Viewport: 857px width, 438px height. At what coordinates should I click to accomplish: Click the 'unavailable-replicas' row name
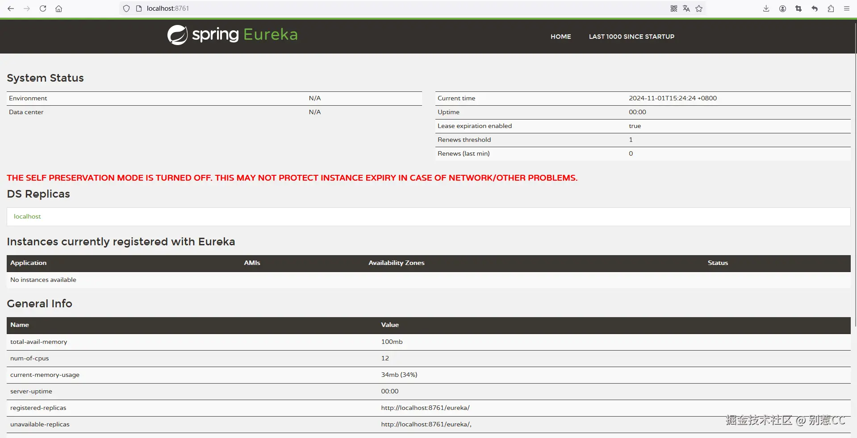[40, 424]
